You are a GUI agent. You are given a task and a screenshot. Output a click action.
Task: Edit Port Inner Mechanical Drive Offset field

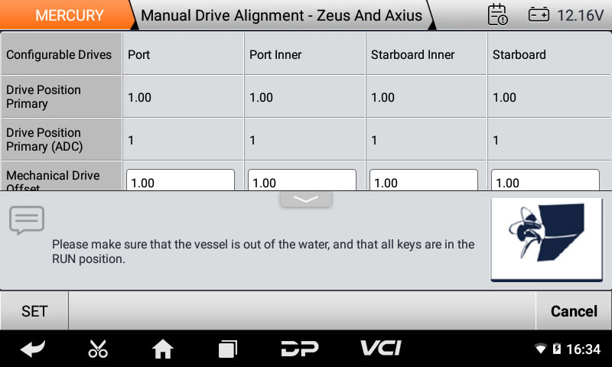(x=302, y=181)
